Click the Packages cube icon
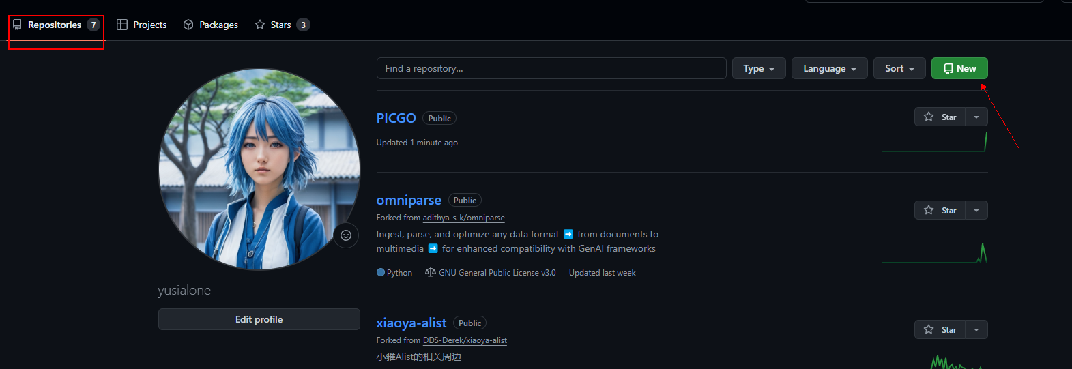The height and width of the screenshot is (369, 1072). click(188, 25)
